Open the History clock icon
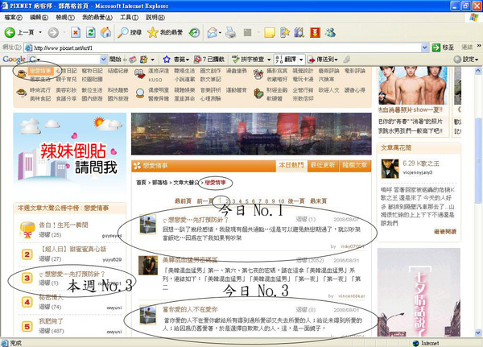The width and height of the screenshot is (483, 347). (194, 32)
